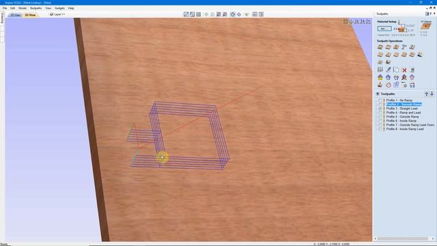The width and height of the screenshot is (437, 246).
Task: Toggle Profile 8 - Inside Ramp Lead checkbox
Action: (380, 129)
